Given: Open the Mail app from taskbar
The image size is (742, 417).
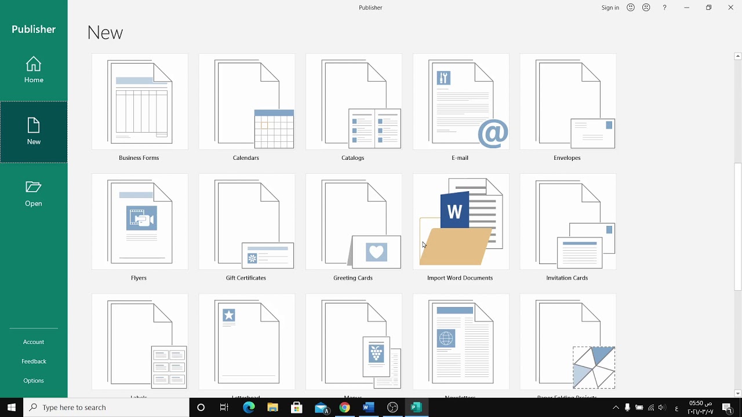Looking at the screenshot, I should (x=321, y=407).
